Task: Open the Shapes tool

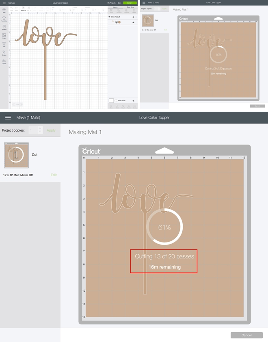Action: pos(4,53)
